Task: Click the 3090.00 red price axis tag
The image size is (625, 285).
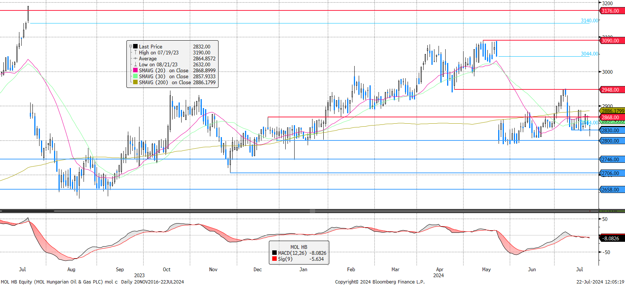Action: (x=612, y=41)
